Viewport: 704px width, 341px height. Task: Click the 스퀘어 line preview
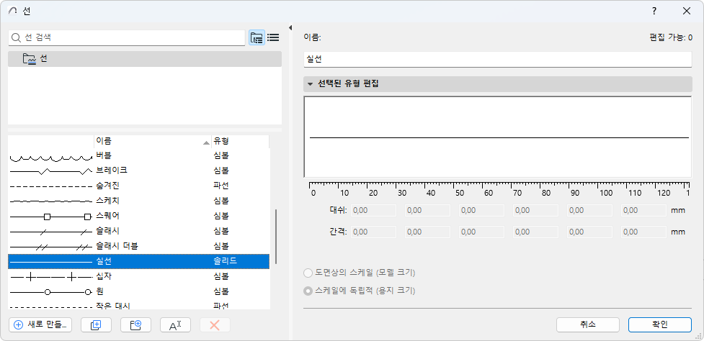[50, 217]
